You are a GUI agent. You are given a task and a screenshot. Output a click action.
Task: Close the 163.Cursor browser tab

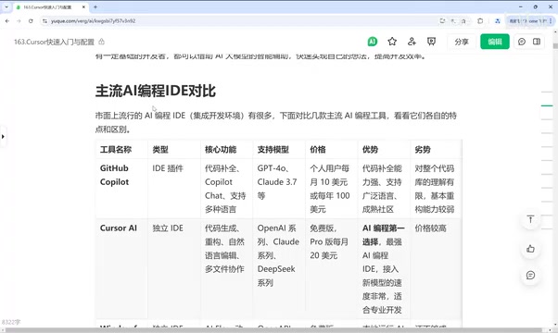point(83,7)
